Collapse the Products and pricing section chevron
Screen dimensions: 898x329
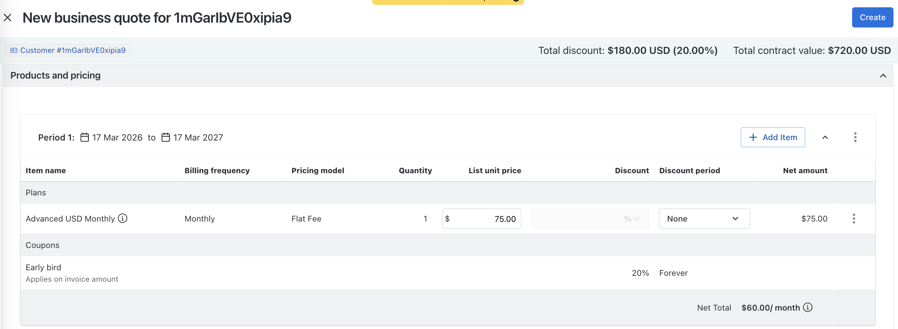pyautogui.click(x=883, y=75)
